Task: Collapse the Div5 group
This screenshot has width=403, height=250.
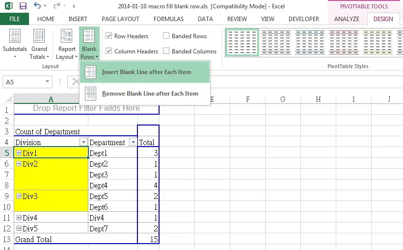Action: tap(19, 228)
